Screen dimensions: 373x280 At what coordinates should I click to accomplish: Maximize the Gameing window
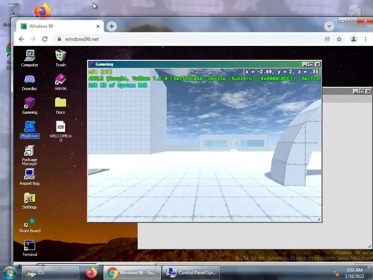pyautogui.click(x=311, y=64)
